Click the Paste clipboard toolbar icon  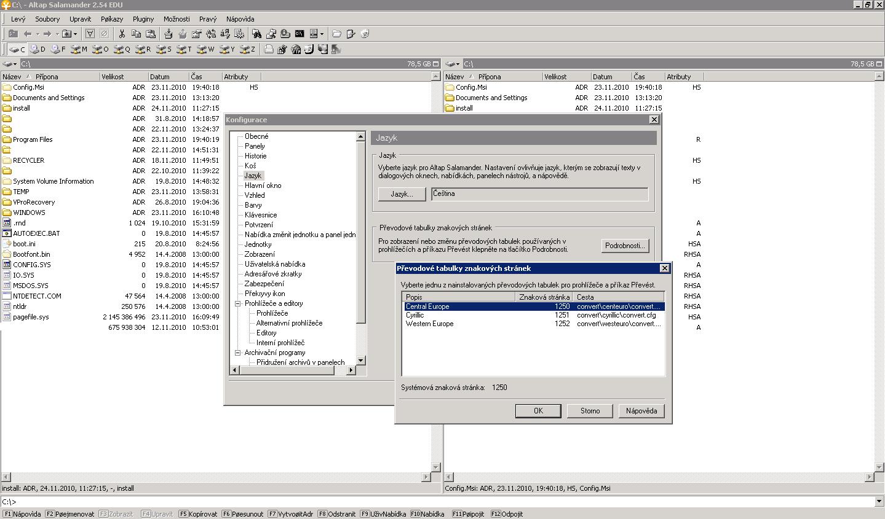tap(150, 34)
